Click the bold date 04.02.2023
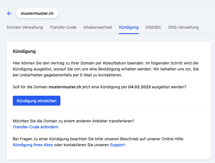The image size is (215, 163). [139, 87]
